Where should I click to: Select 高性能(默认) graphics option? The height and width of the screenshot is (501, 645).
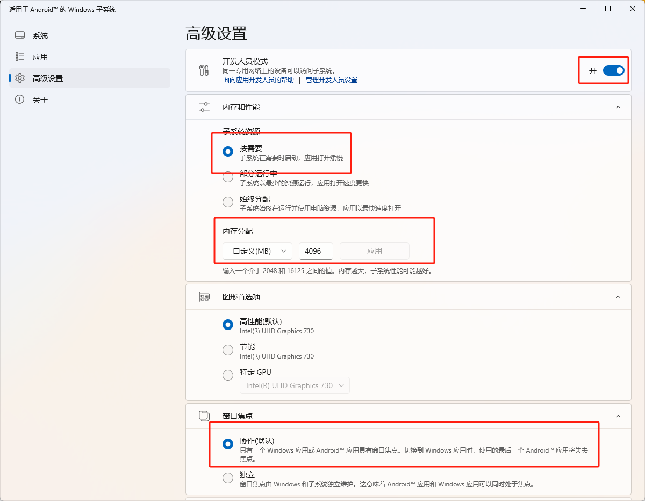(228, 325)
